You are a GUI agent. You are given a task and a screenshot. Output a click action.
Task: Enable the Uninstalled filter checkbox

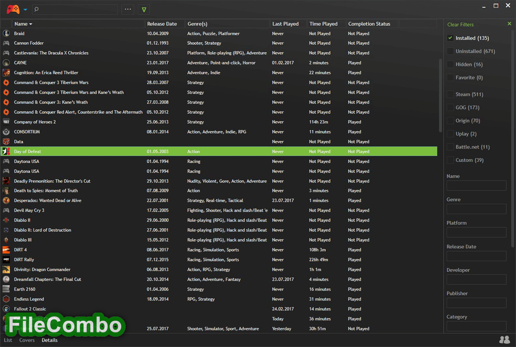pyautogui.click(x=450, y=51)
